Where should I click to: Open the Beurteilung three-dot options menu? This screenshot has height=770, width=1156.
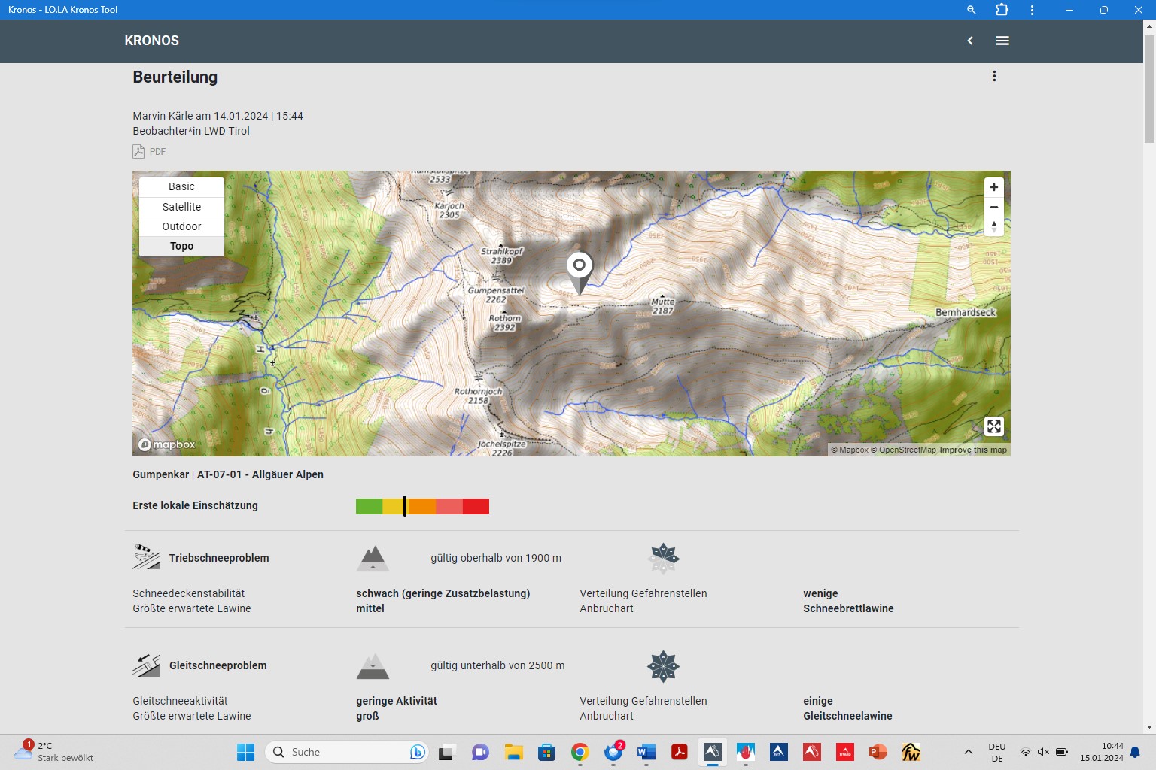[994, 76]
